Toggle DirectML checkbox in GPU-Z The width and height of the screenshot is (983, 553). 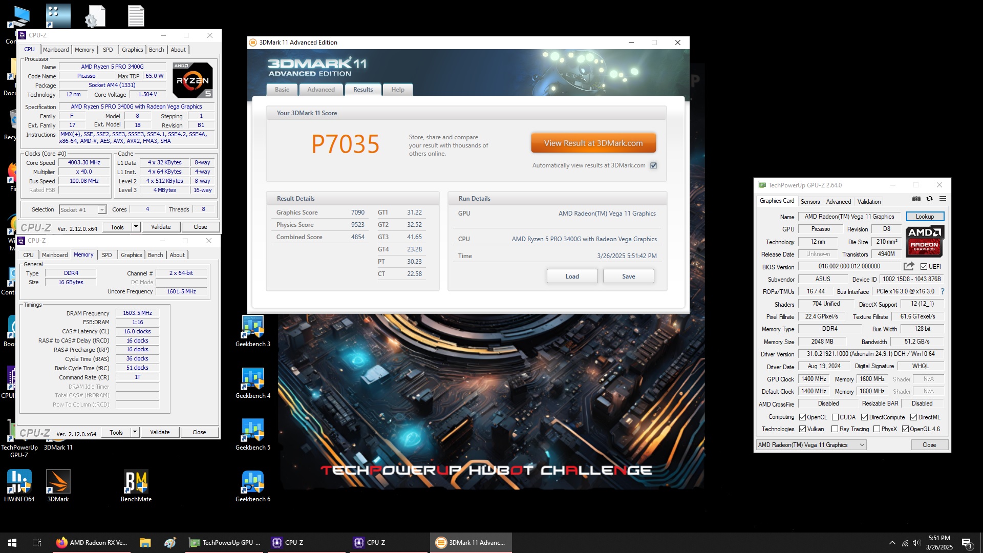913,417
